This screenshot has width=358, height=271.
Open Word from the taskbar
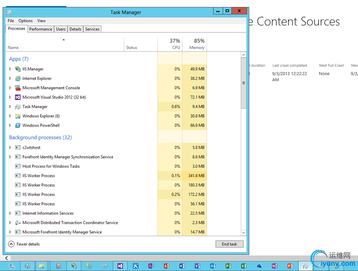point(182,266)
